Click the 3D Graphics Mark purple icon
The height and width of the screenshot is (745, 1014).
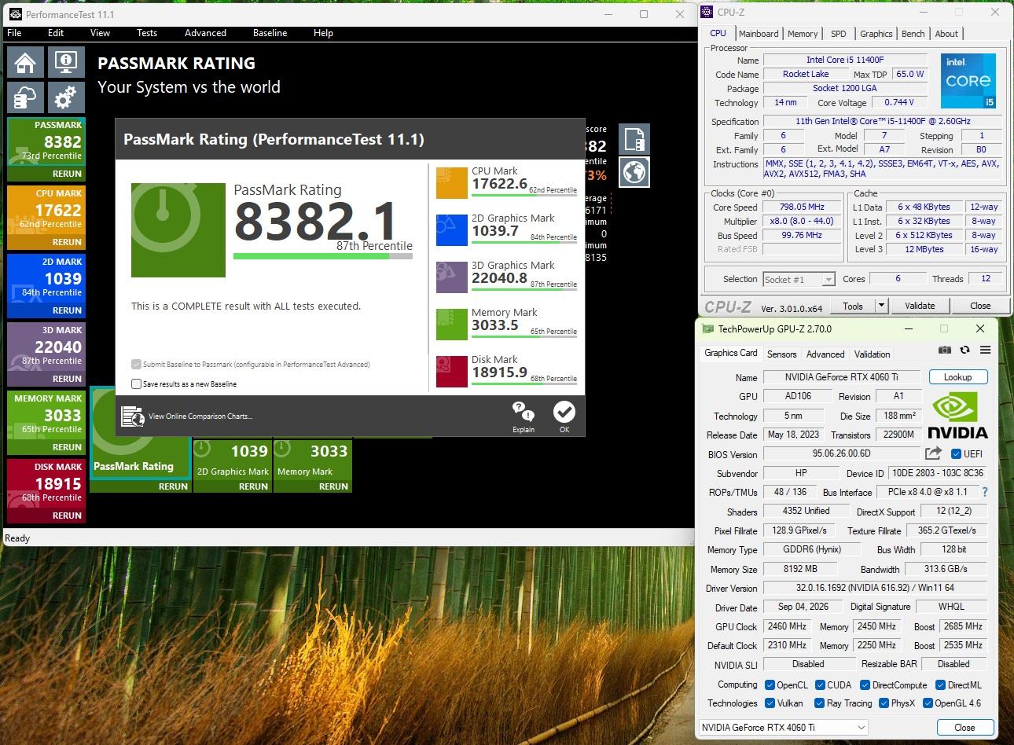452,277
